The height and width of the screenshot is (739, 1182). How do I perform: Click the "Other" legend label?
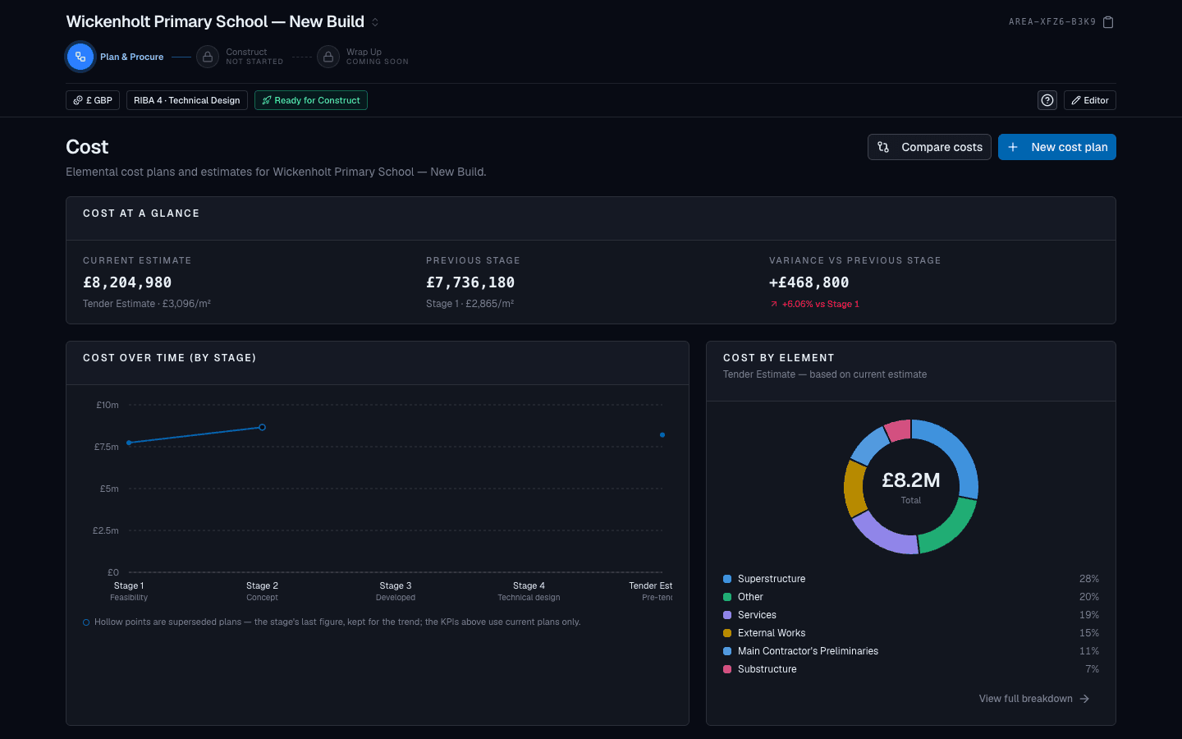point(750,597)
